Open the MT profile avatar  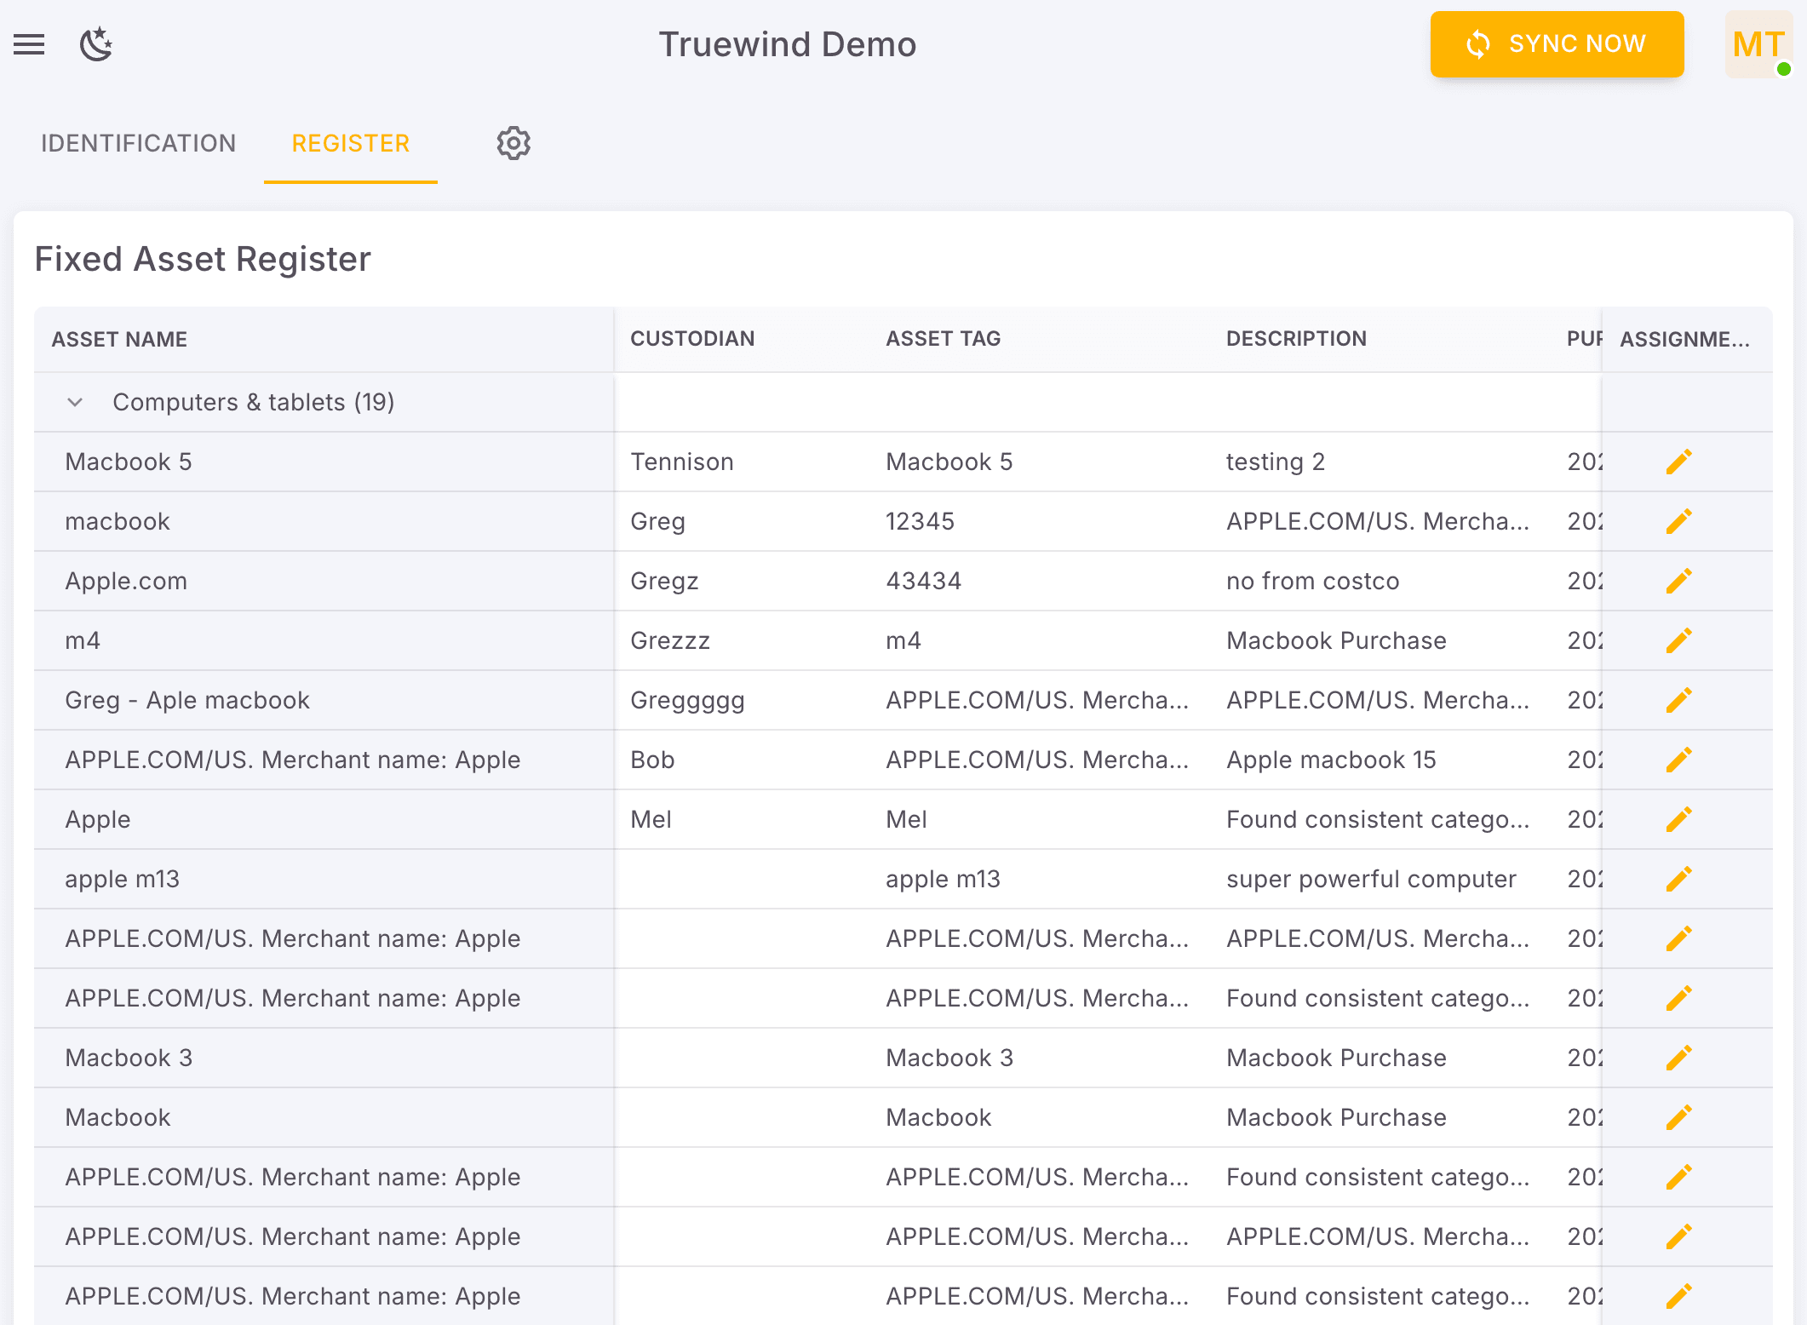[x=1758, y=44]
